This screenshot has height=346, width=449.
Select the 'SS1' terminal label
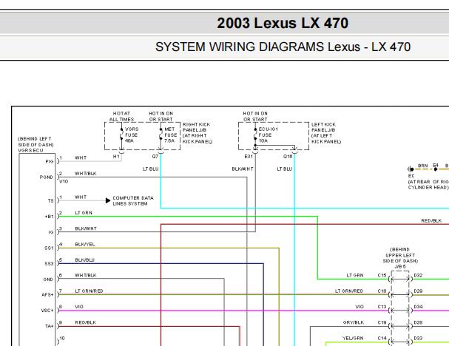50,248
